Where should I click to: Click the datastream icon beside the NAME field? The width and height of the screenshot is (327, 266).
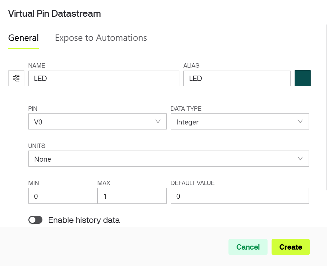pos(16,78)
